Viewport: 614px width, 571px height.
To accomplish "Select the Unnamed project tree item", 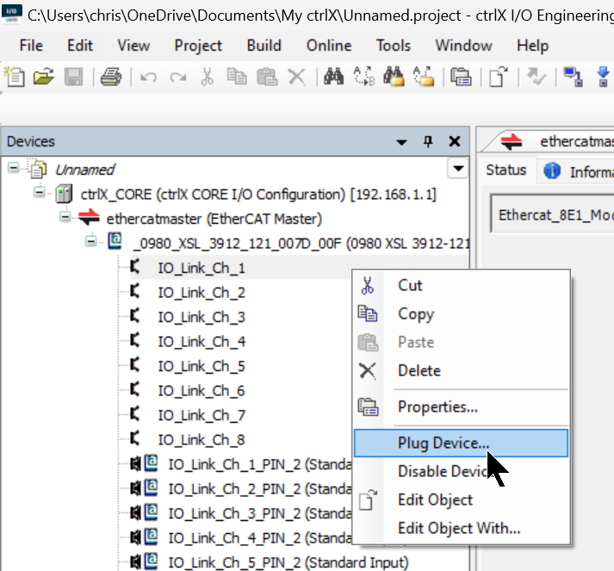I will (x=84, y=170).
